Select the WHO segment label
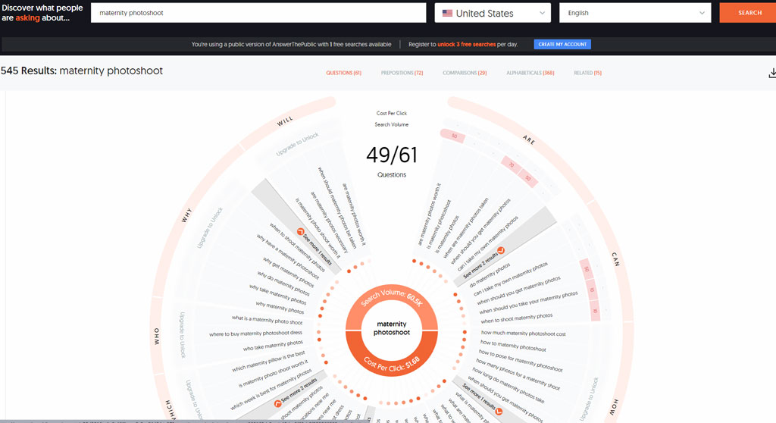The width and height of the screenshot is (776, 423). pos(157,336)
